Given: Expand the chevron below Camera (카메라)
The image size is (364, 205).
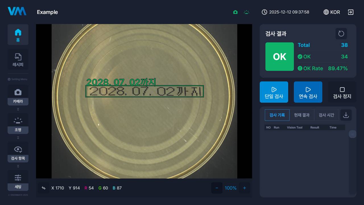Looking at the screenshot, I should pyautogui.click(x=18, y=109).
